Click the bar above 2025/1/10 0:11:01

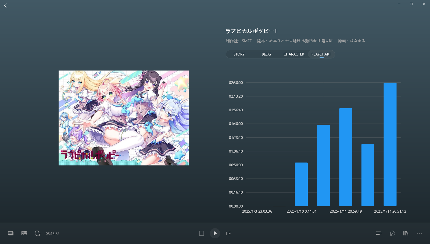[301, 184]
